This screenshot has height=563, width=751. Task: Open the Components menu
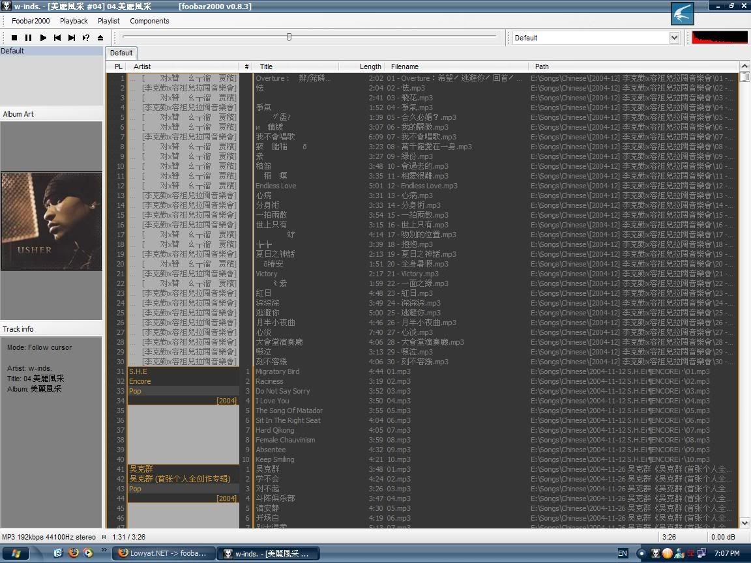[149, 21]
